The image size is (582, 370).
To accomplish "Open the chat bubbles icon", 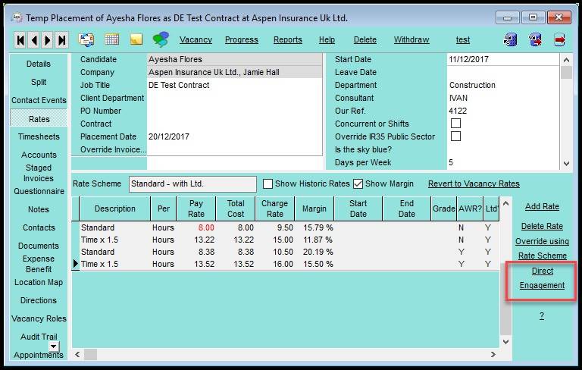I will [161, 39].
